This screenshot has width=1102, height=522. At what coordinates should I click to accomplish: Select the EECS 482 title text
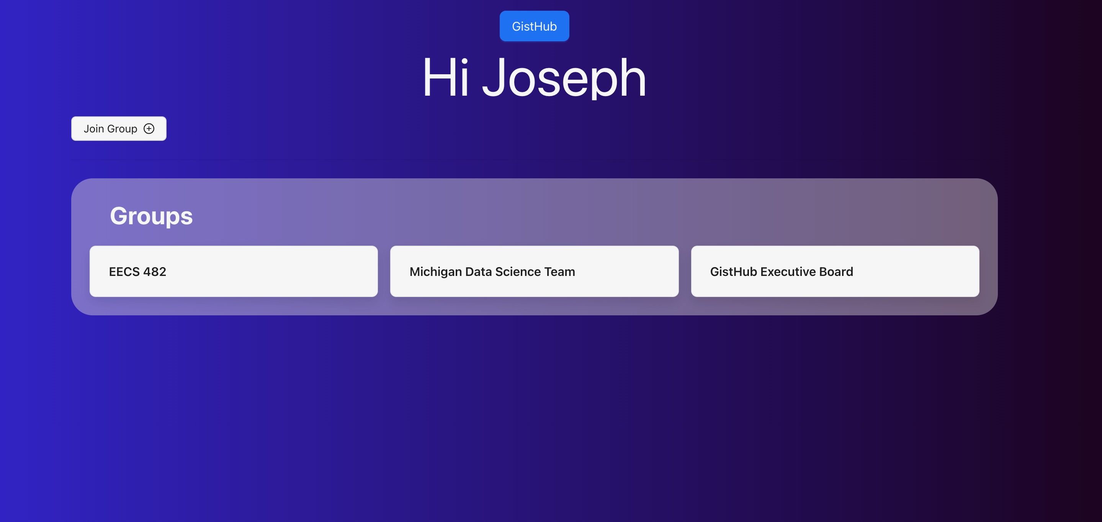[x=137, y=271]
